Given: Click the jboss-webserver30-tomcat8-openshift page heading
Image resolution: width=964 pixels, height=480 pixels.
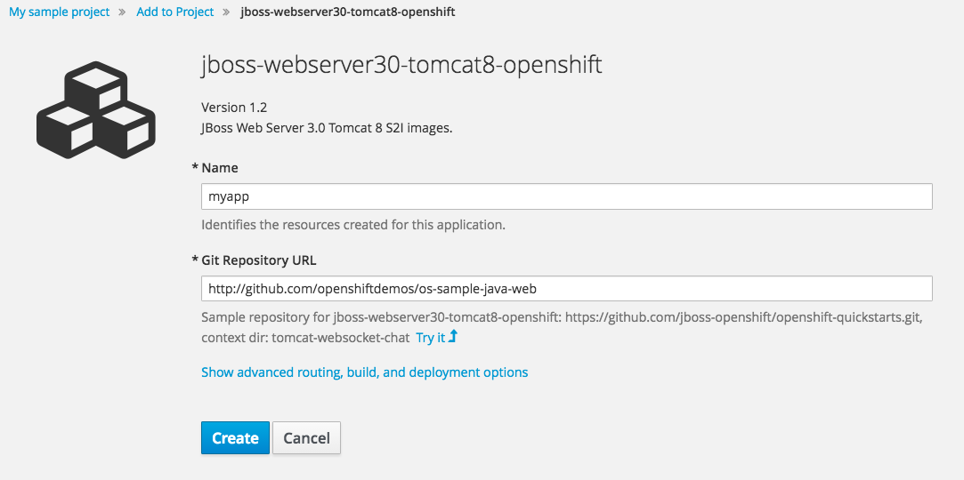Looking at the screenshot, I should coord(401,66).
